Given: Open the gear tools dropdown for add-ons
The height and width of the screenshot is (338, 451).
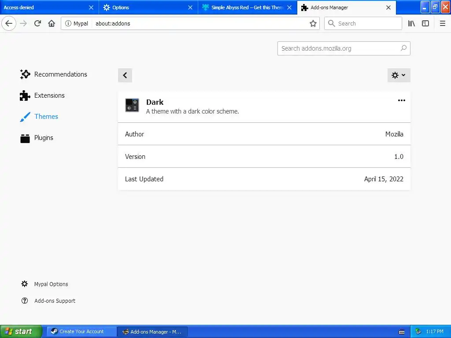Looking at the screenshot, I should pos(399,75).
